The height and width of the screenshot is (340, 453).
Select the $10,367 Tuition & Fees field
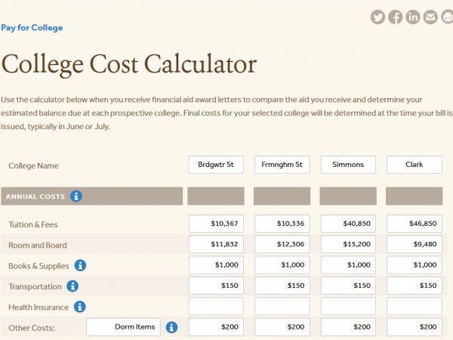point(216,224)
